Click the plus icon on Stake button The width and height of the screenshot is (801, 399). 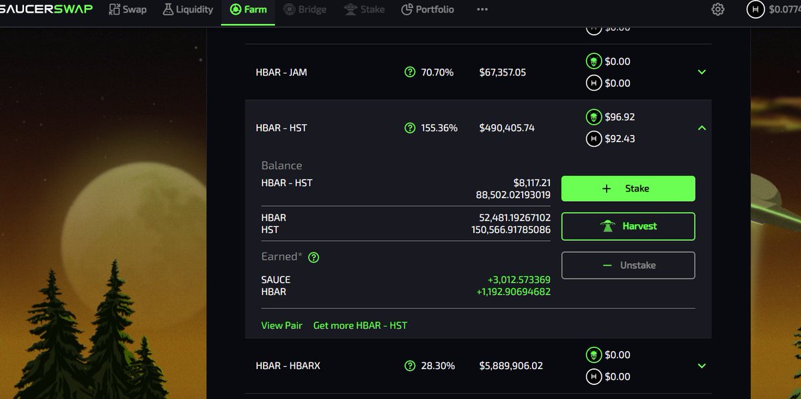(607, 189)
